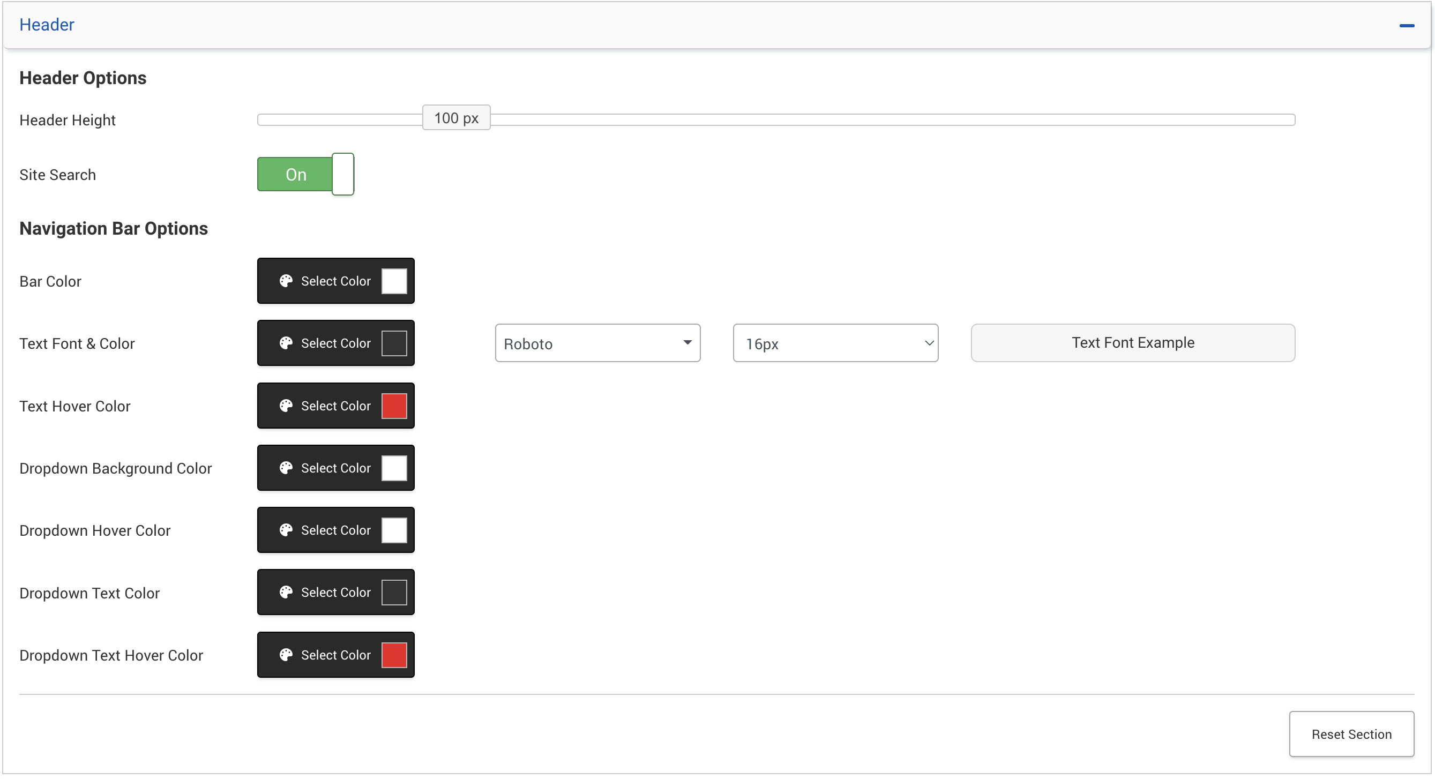Click palette icon for Text Font & Color
The image size is (1435, 779).
pyautogui.click(x=286, y=343)
